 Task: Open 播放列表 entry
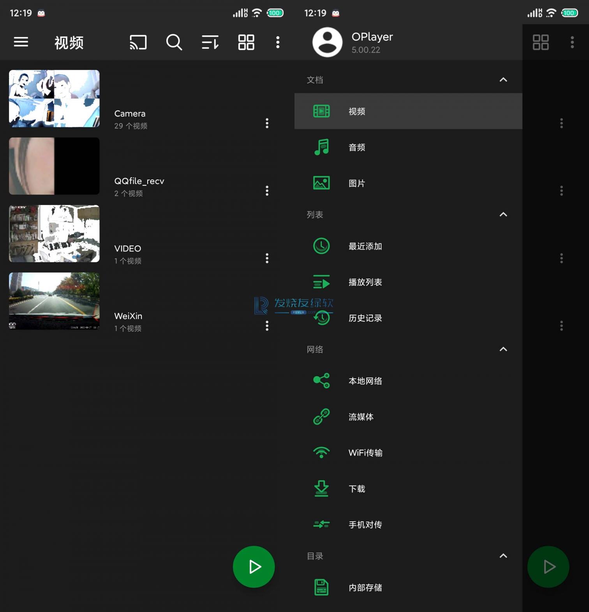tap(408, 282)
